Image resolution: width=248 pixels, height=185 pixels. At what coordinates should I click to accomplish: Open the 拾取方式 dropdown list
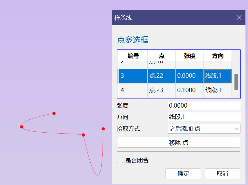click(x=204, y=129)
